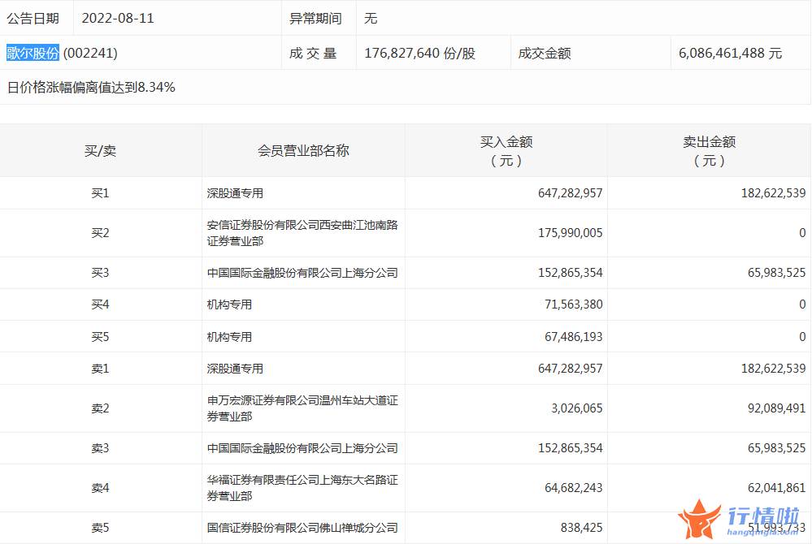This screenshot has width=812, height=544.
Task: Click the 卖4 row label
Action: click(101, 488)
